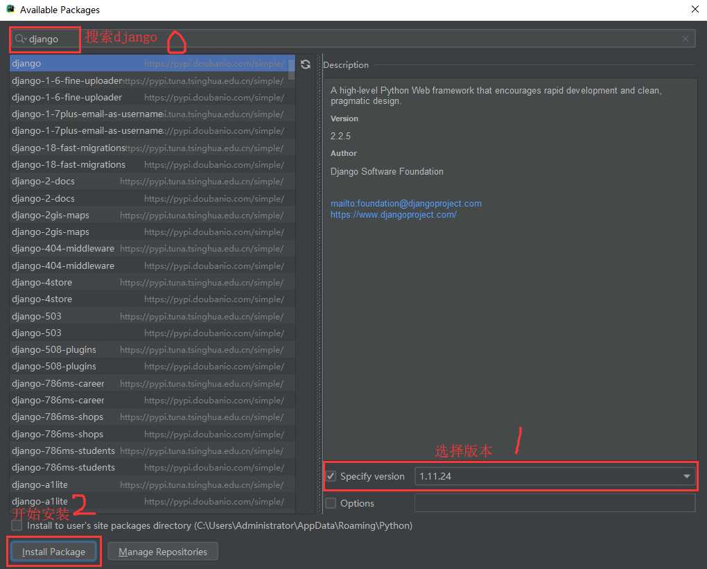Select django-404-middleware doubanio row

coord(152,265)
